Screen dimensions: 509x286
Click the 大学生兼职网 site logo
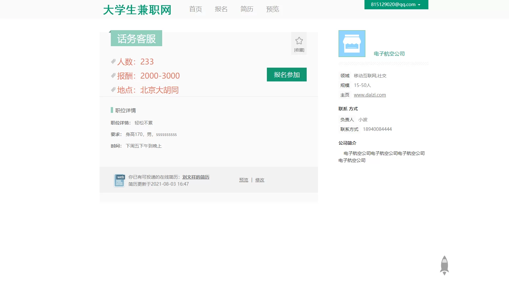point(137,10)
